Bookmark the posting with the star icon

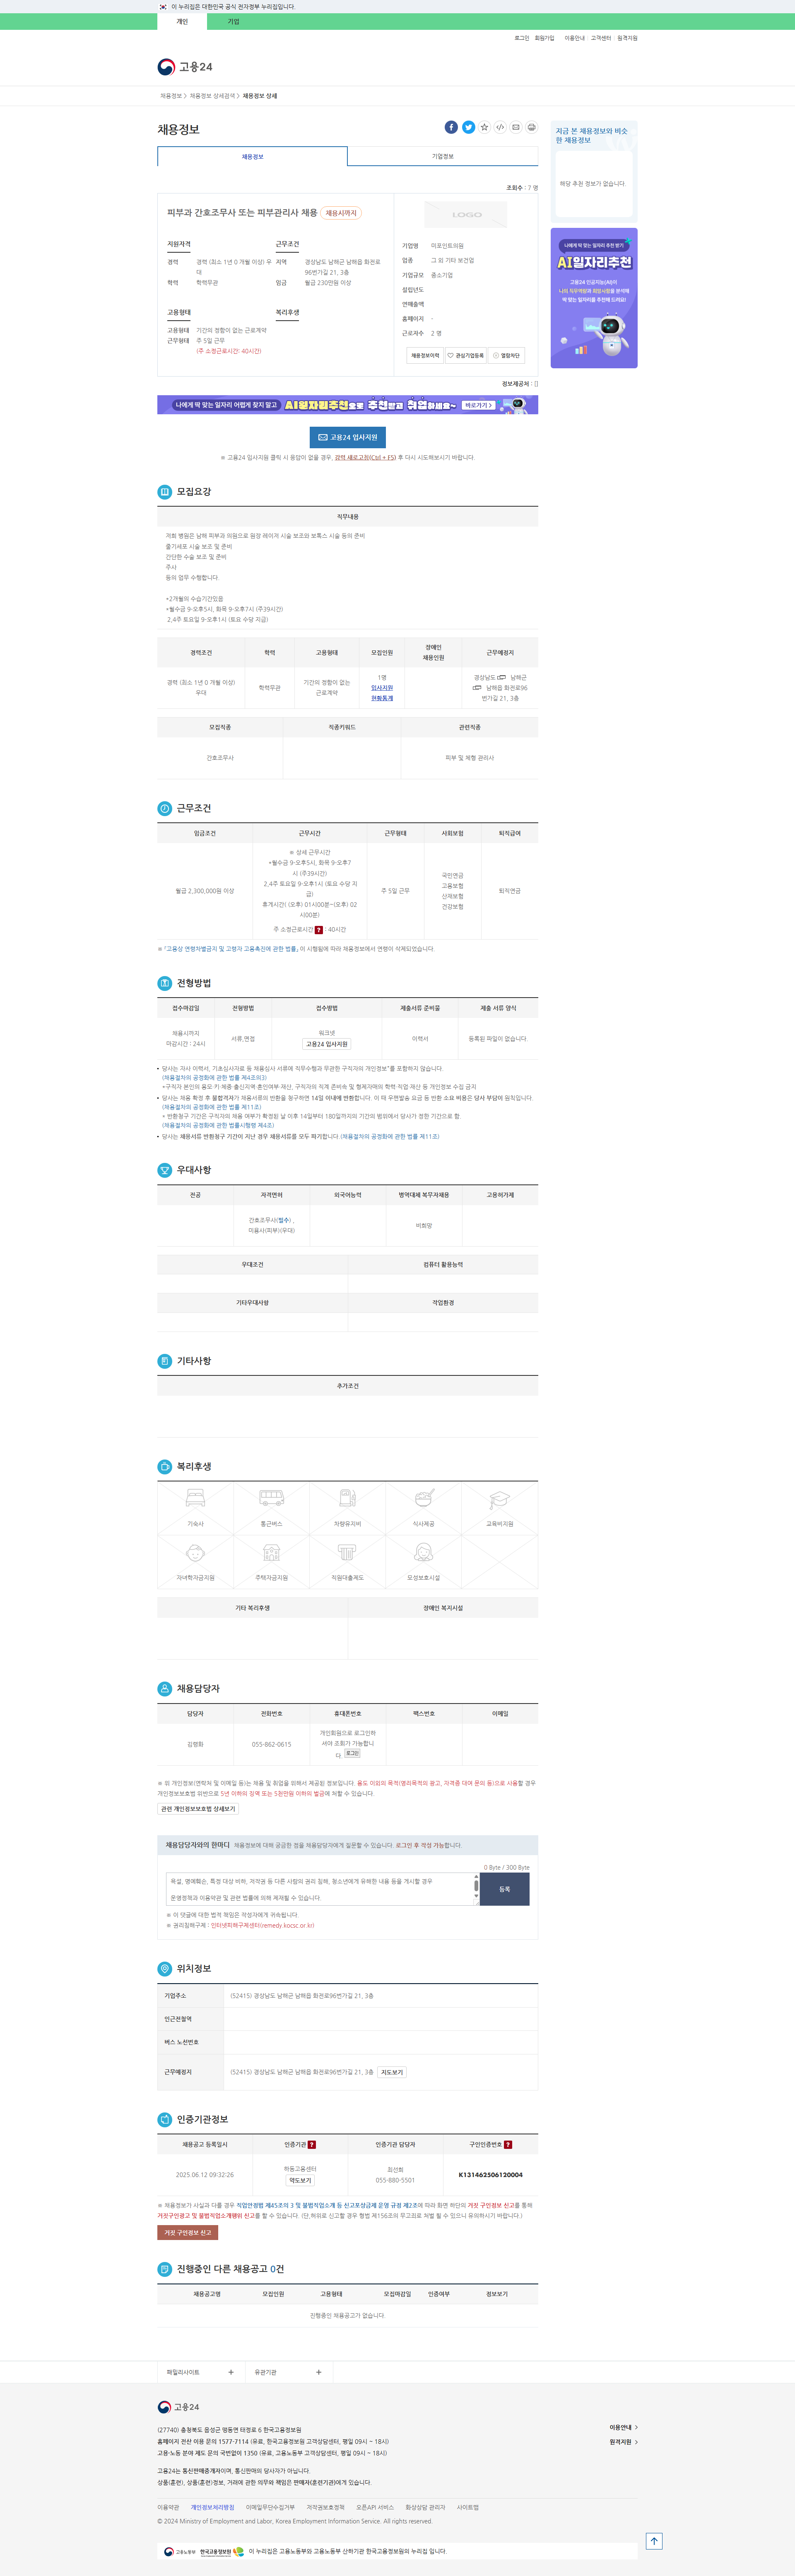(x=484, y=127)
